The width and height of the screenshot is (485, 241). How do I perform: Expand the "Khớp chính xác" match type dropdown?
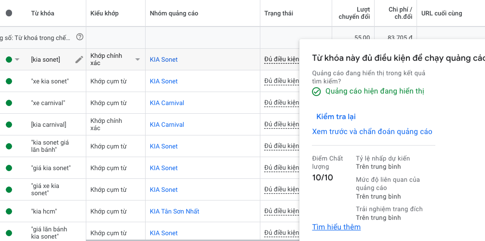(x=137, y=60)
